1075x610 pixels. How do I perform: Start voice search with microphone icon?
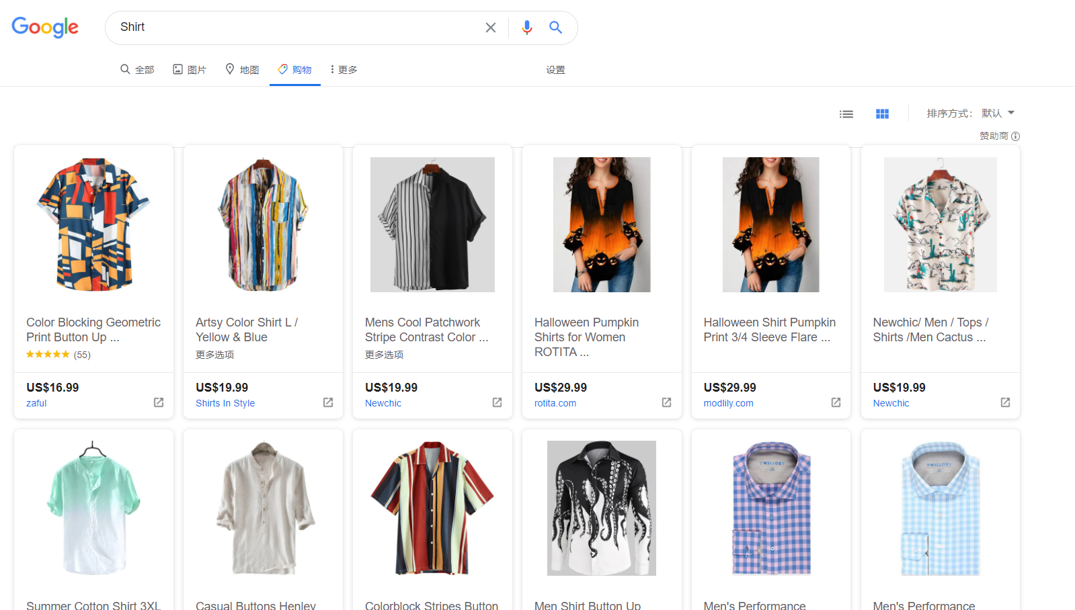(x=527, y=28)
